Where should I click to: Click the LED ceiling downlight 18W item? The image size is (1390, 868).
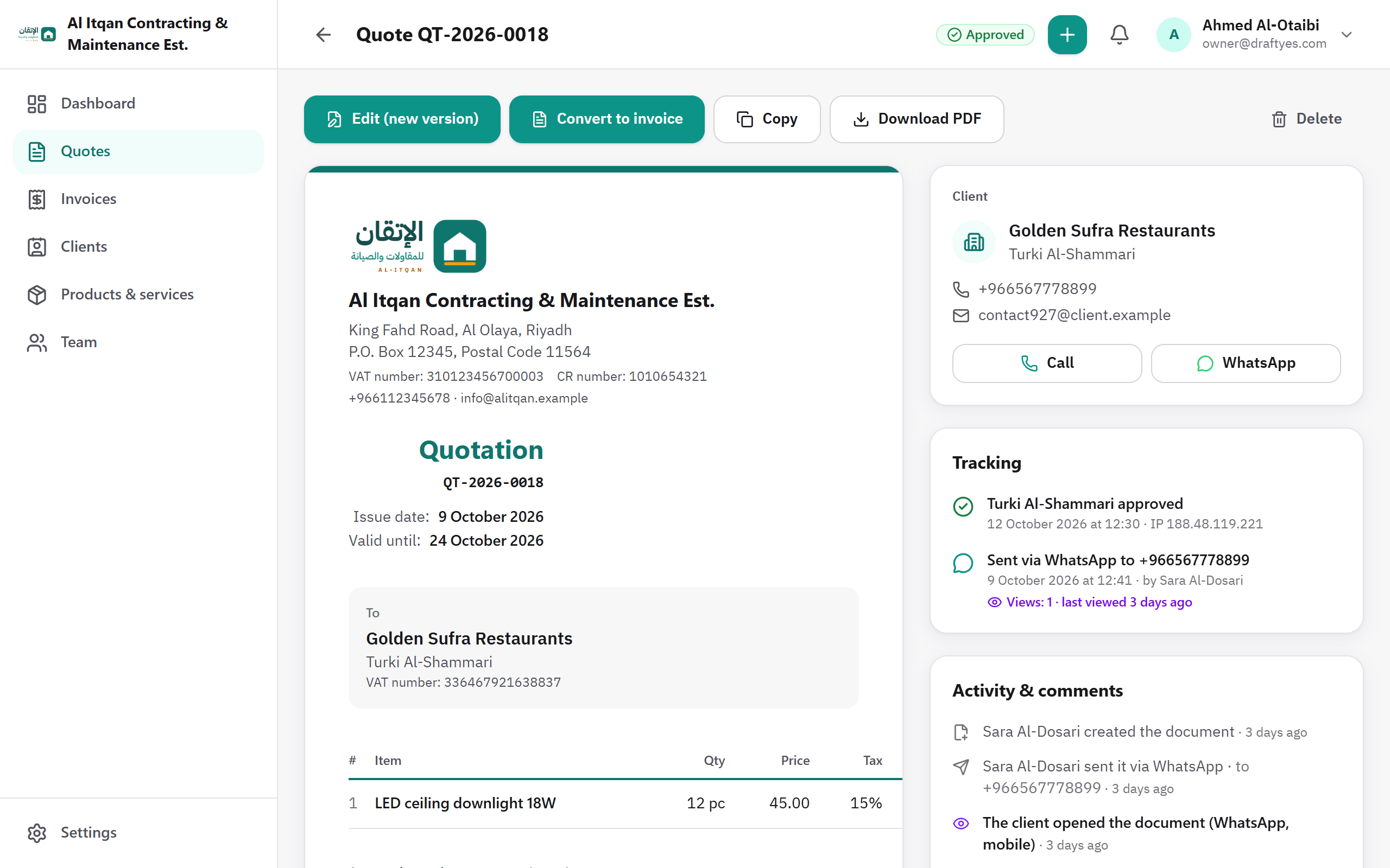[x=465, y=803]
